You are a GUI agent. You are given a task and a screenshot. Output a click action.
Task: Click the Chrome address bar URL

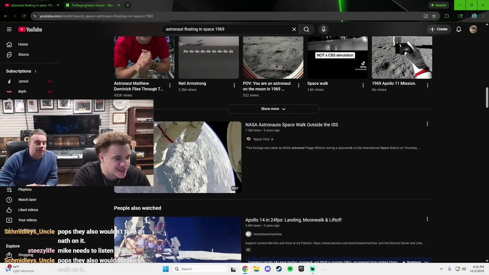pyautogui.click(x=96, y=16)
